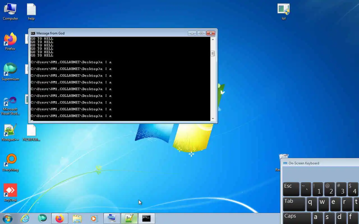Click the Esc key on On-Screen Keyboard
The image size is (359, 224).
point(291,189)
